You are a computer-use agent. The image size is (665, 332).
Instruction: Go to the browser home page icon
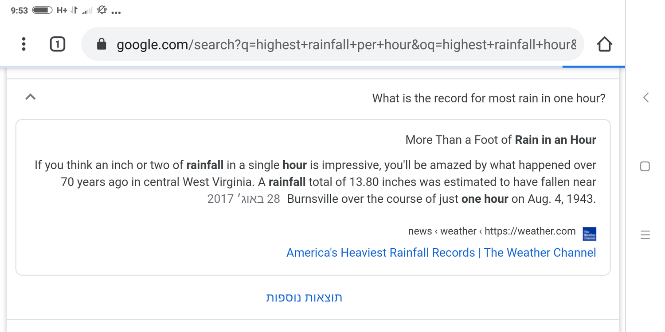604,44
